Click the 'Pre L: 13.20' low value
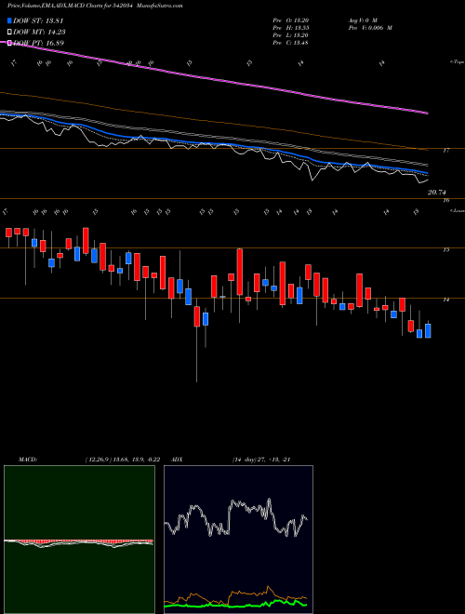 (292, 34)
